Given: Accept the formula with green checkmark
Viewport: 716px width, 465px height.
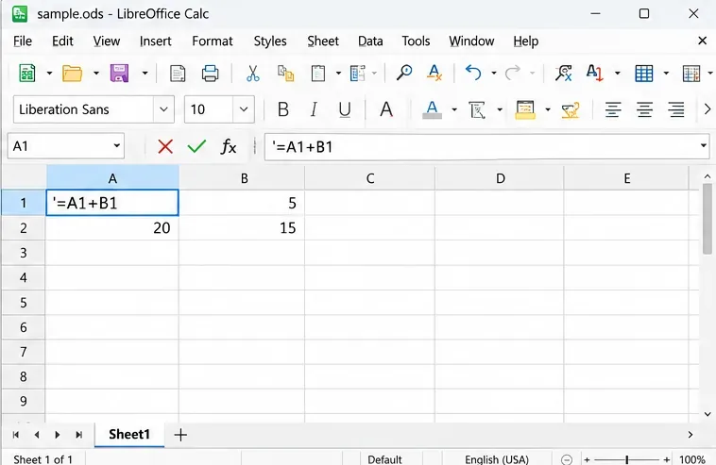Looking at the screenshot, I should coord(196,146).
